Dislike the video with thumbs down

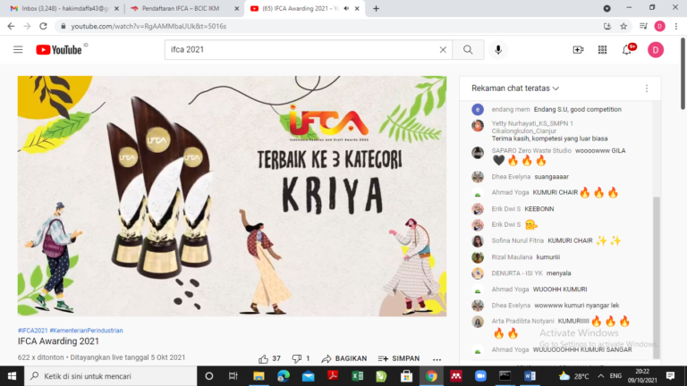[x=296, y=358]
